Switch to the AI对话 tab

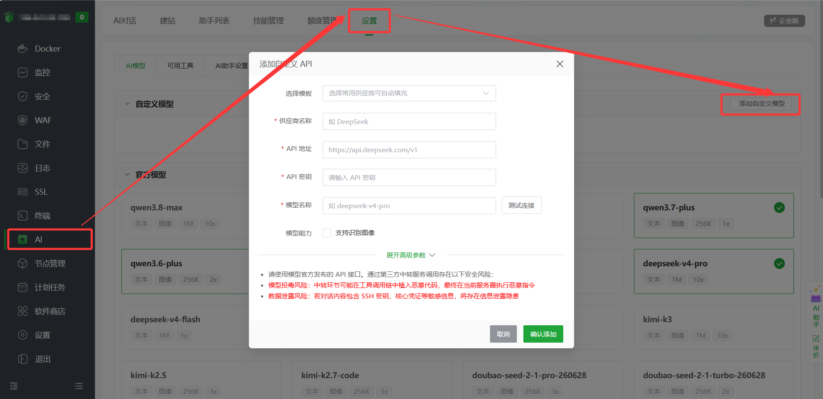pyautogui.click(x=125, y=21)
